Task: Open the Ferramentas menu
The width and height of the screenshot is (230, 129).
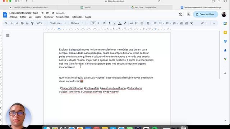Action: [x=63, y=17]
